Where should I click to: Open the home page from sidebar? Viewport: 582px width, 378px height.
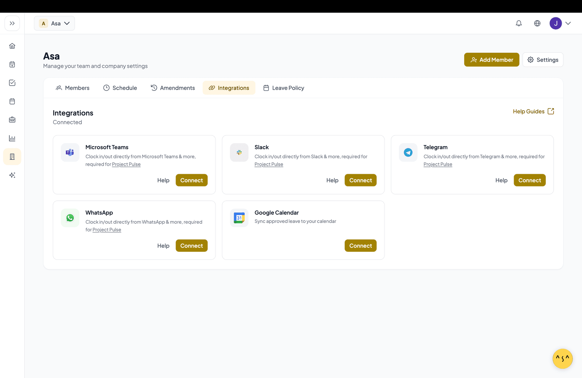click(12, 46)
